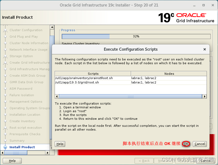This screenshot has height=165, width=218.
Task: Click the installer's bottom-left Help button
Action: pos(12,161)
